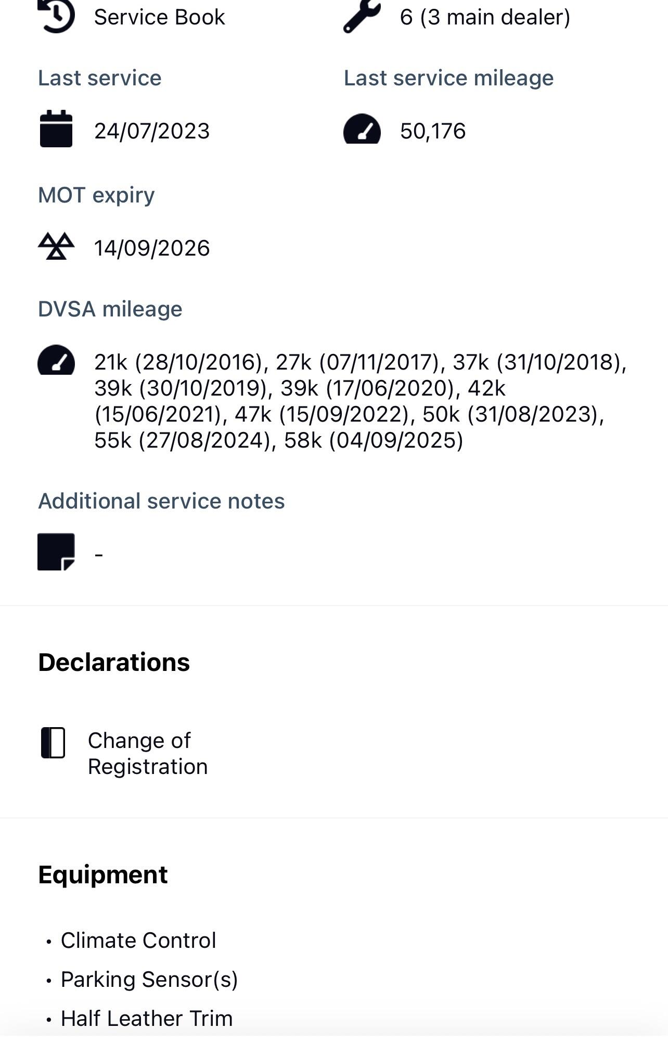Tap the speedometer icon next to 50,176

(362, 129)
